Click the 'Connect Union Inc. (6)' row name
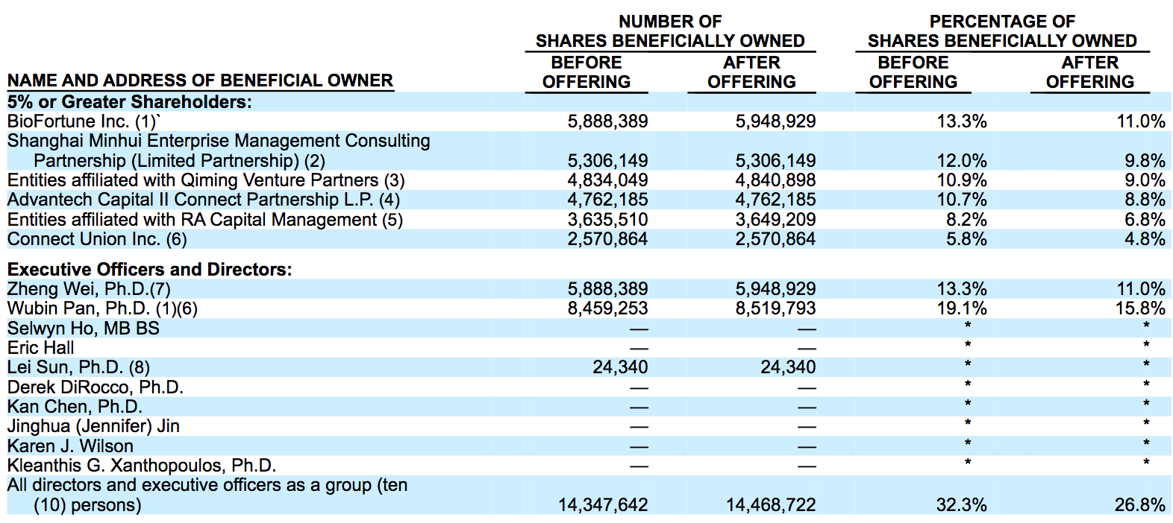 97,239
